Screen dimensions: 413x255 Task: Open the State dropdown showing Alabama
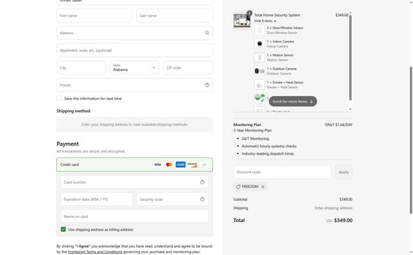click(134, 68)
